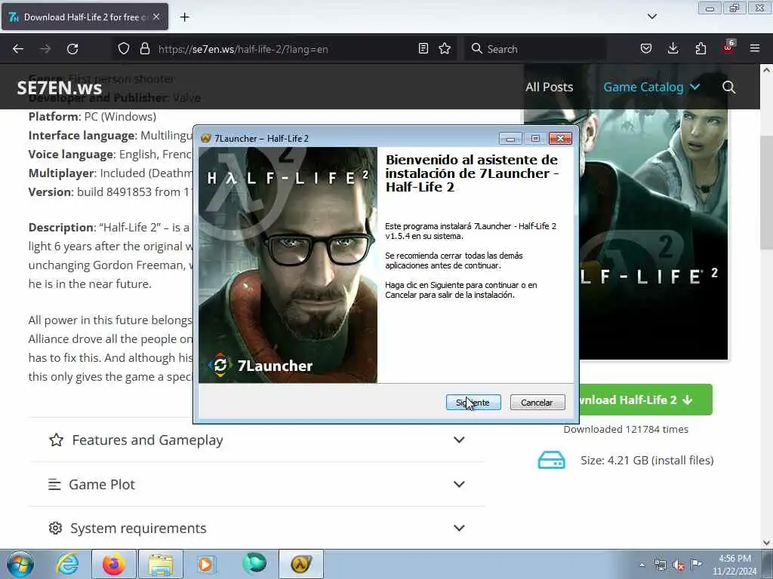Click the green globe taskbar icon
The image size is (773, 579).
254,564
